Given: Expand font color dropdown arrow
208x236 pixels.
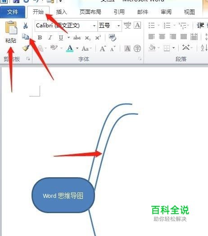Looking at the screenshot, I should click(77, 48).
